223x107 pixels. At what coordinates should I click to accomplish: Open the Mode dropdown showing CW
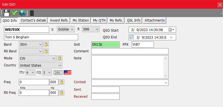click(x=38, y=58)
